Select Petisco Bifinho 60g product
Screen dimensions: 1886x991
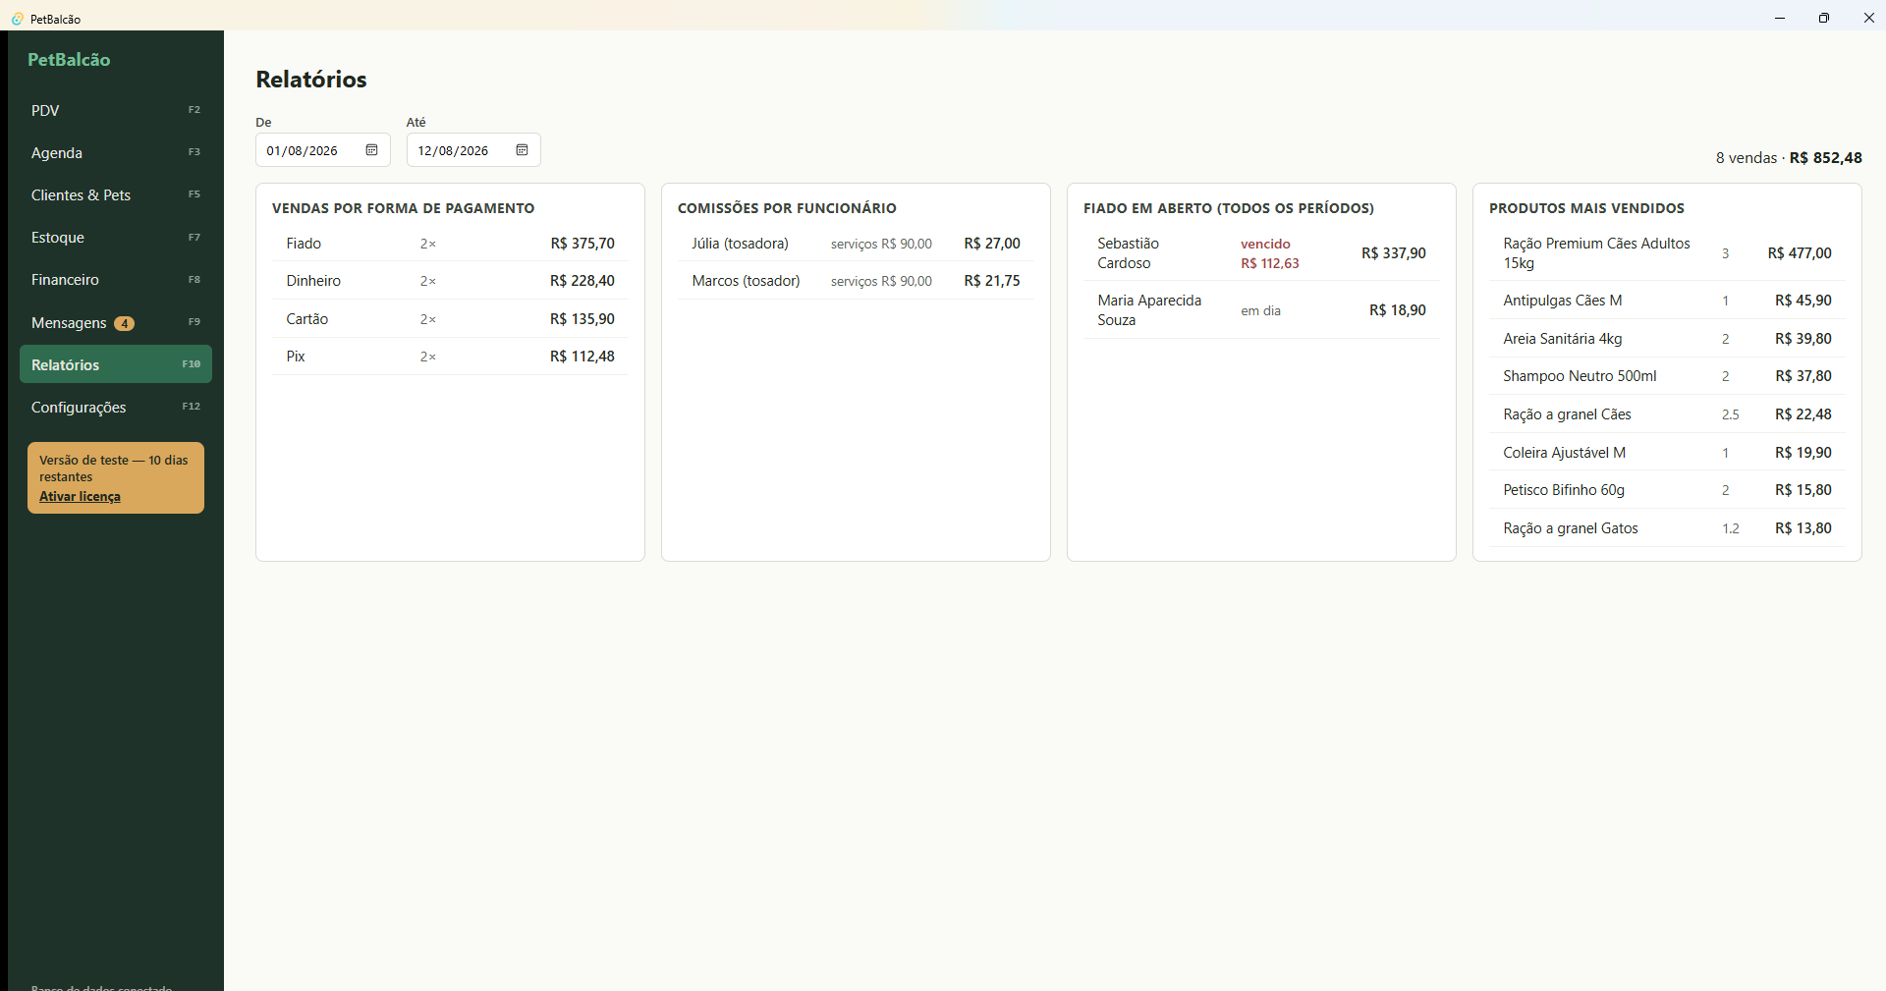(1667, 490)
